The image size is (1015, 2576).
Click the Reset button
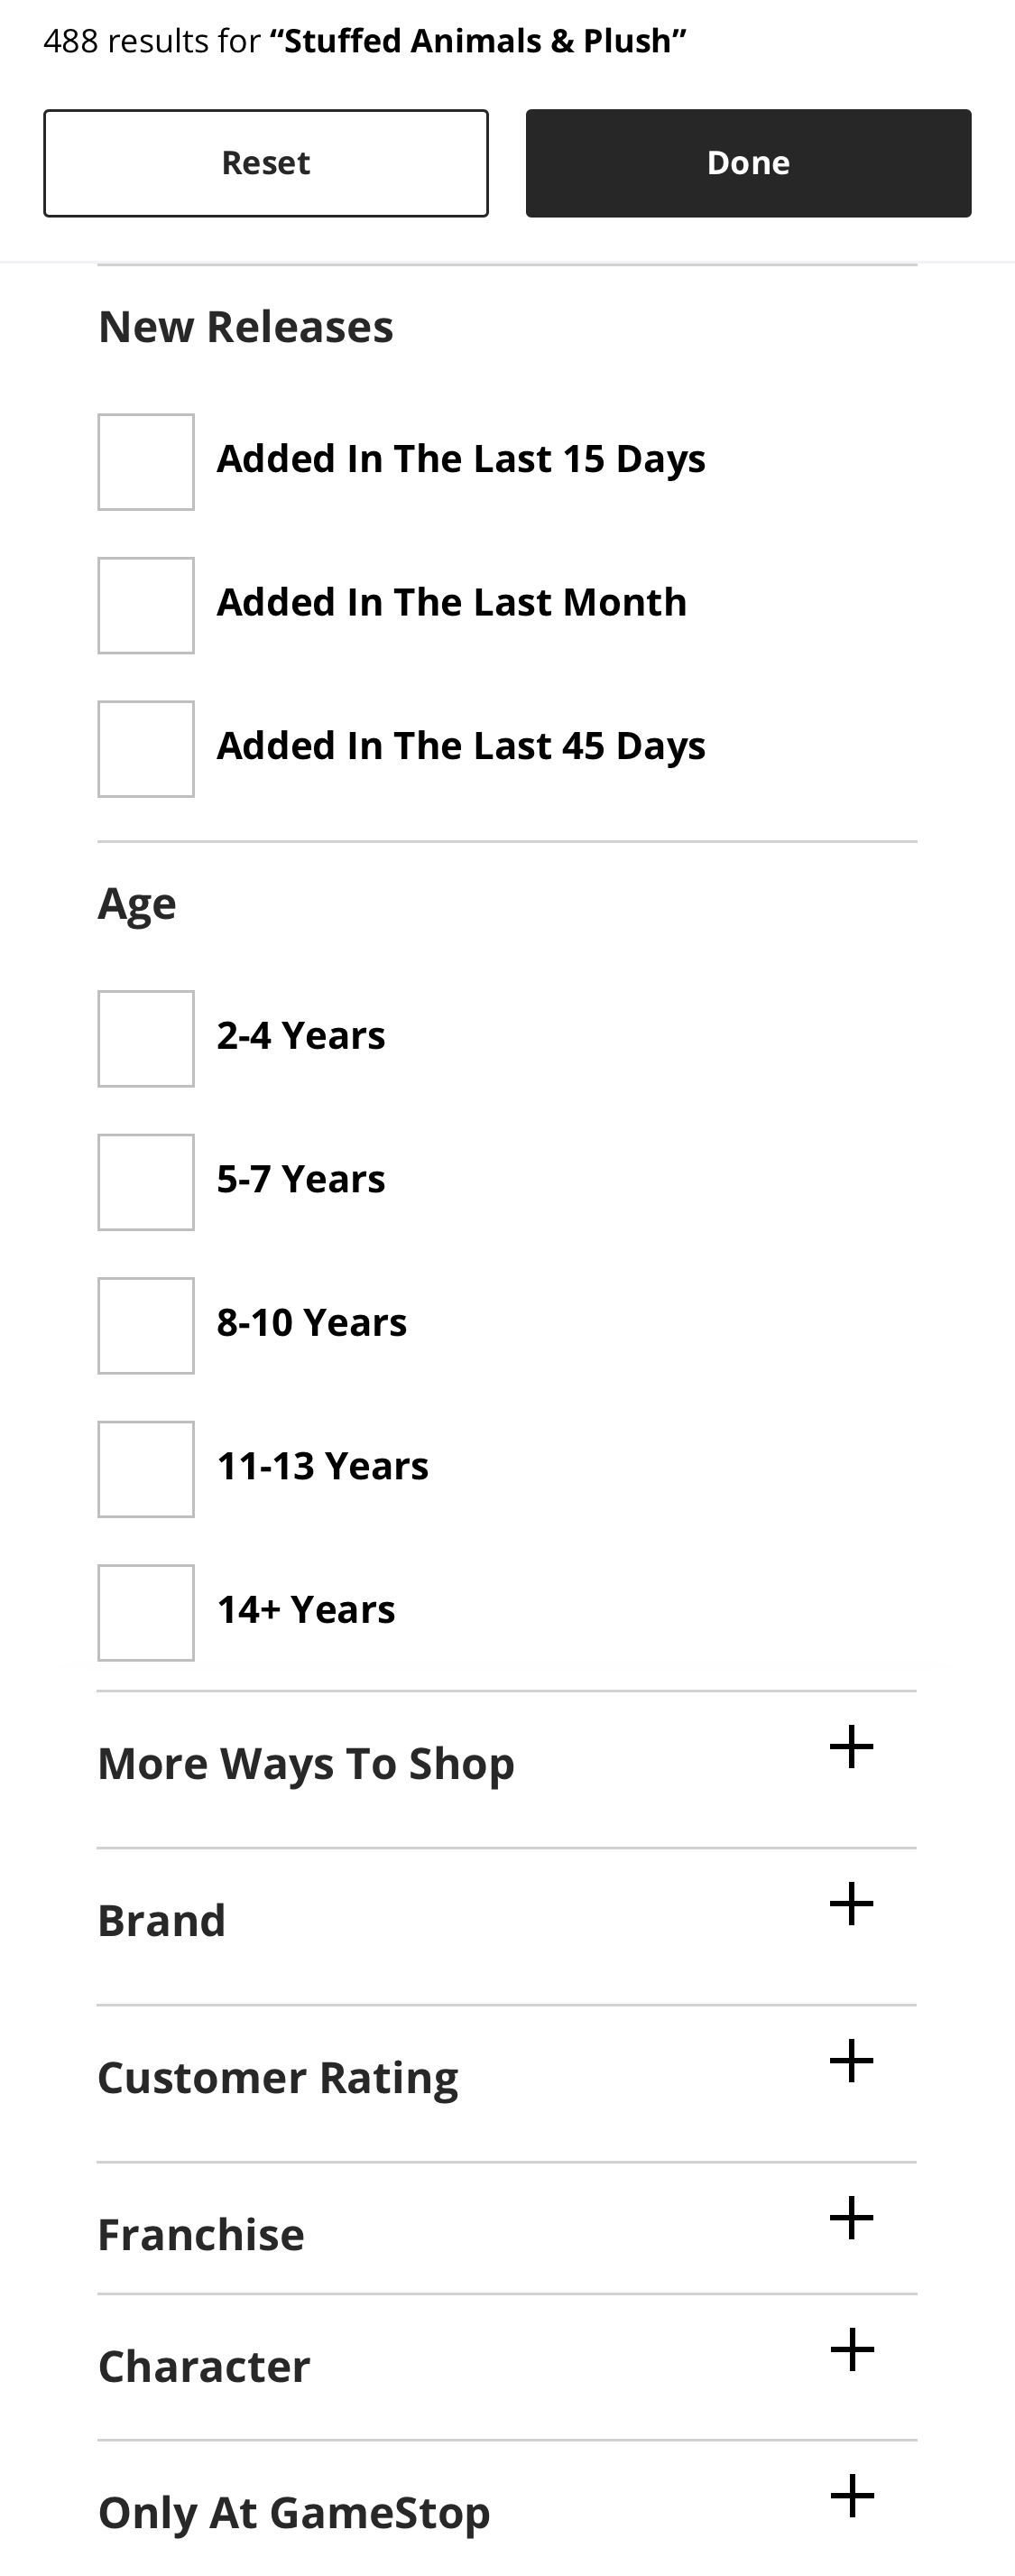click(265, 162)
